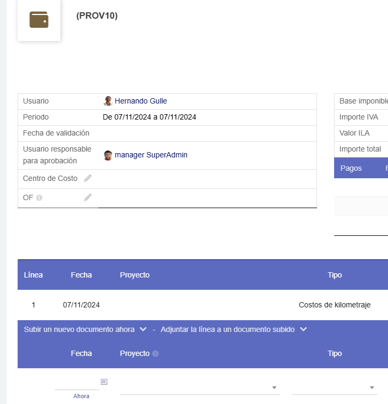The width and height of the screenshot is (388, 404).
Task: Expand 'Subir un nuevo documento ahora'
Action: [85, 329]
